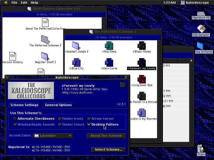Open the Apple menu
Screen dimensions: 214x160
6,2
